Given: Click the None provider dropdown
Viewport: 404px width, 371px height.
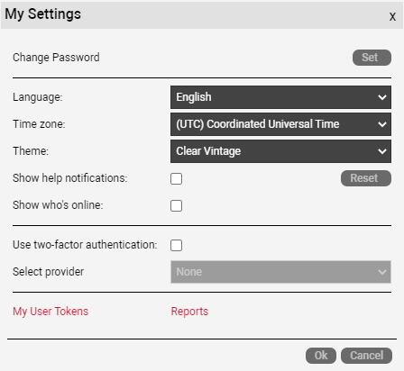Looking at the screenshot, I should point(280,272).
